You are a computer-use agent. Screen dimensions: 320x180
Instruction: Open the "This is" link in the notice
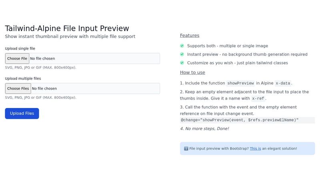pos(255,148)
